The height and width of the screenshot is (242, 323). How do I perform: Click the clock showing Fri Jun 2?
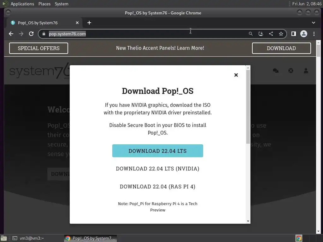tap(307, 4)
